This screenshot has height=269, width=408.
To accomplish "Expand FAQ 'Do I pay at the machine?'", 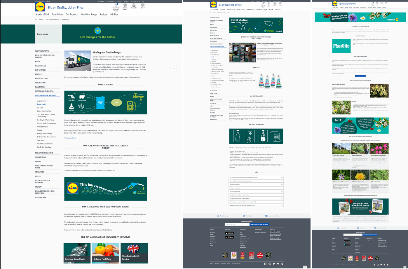I will (256, 188).
